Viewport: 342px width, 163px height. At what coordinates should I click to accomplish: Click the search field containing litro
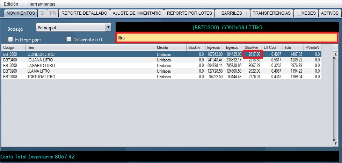tap(226, 38)
